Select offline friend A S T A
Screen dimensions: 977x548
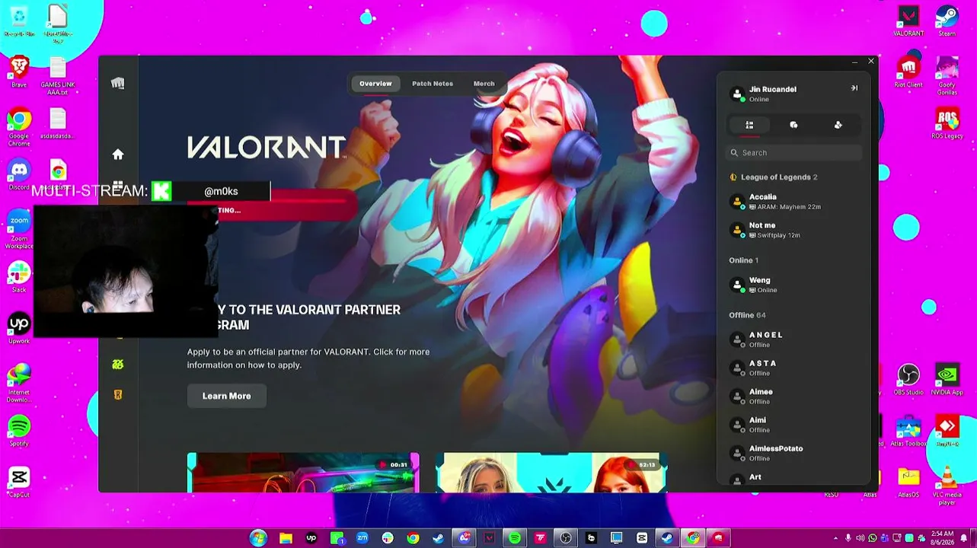tap(794, 368)
